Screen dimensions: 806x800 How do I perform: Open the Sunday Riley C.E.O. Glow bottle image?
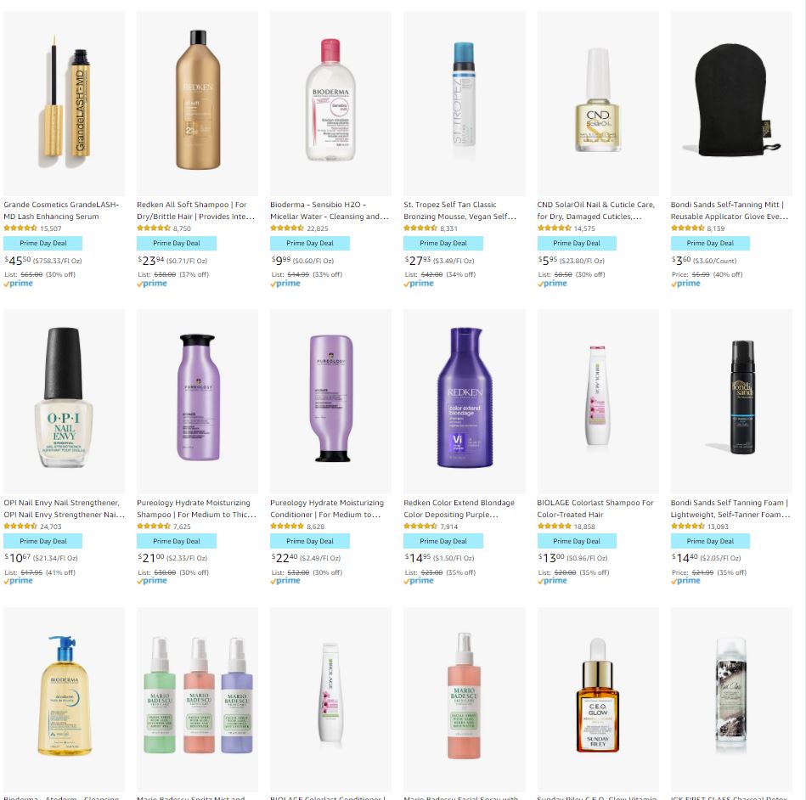598,699
